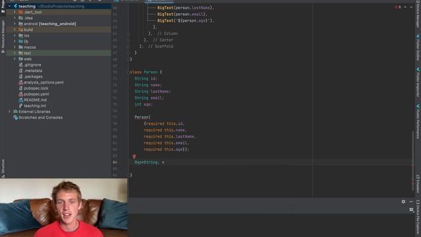The height and width of the screenshot is (237, 421).
Task: Click the analysis_options.yaml file icon
Action: coord(20,82)
